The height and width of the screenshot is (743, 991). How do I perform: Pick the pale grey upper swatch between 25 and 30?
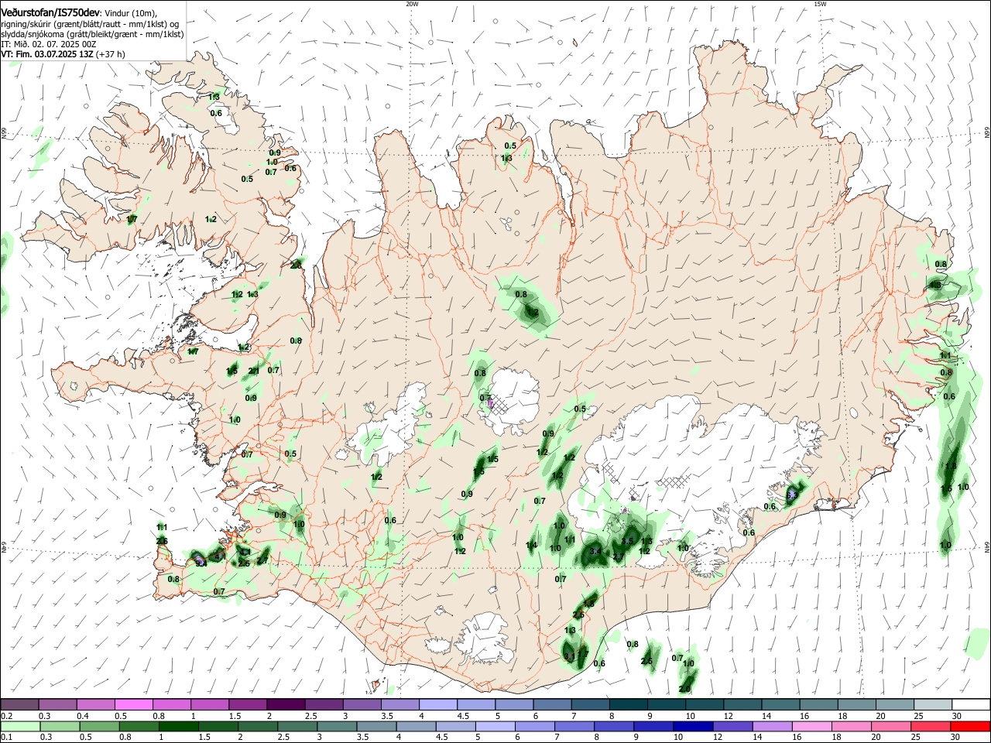coord(931,704)
